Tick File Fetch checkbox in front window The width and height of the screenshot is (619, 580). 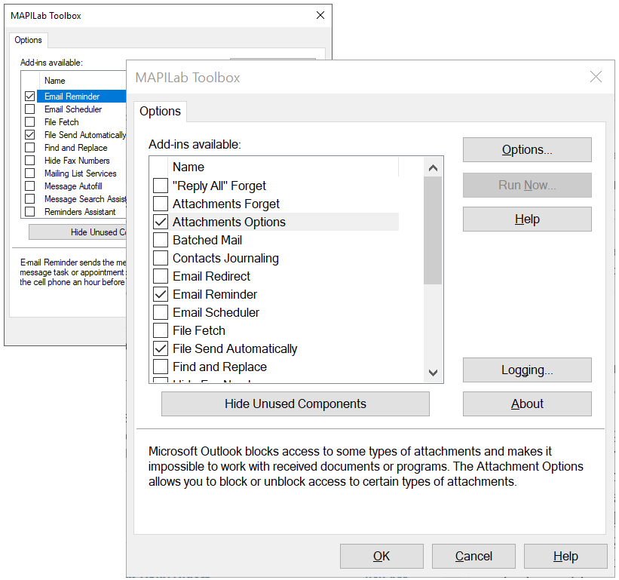pos(161,331)
